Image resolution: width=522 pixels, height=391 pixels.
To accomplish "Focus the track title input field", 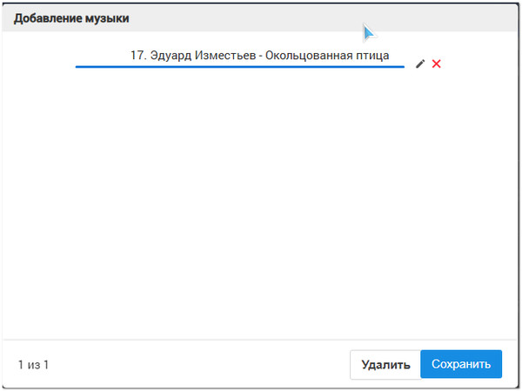I will [x=240, y=56].
